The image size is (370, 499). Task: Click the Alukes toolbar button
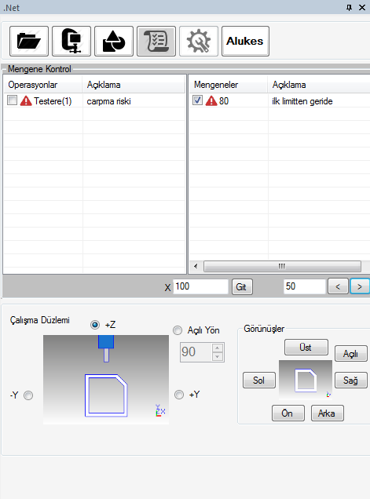pos(245,42)
